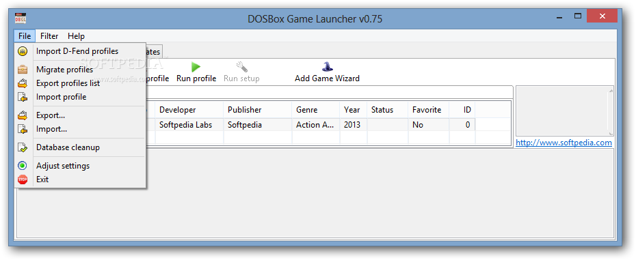Click the Add Game Wizard hat icon
Screen dimensions: 636x260
click(x=327, y=67)
